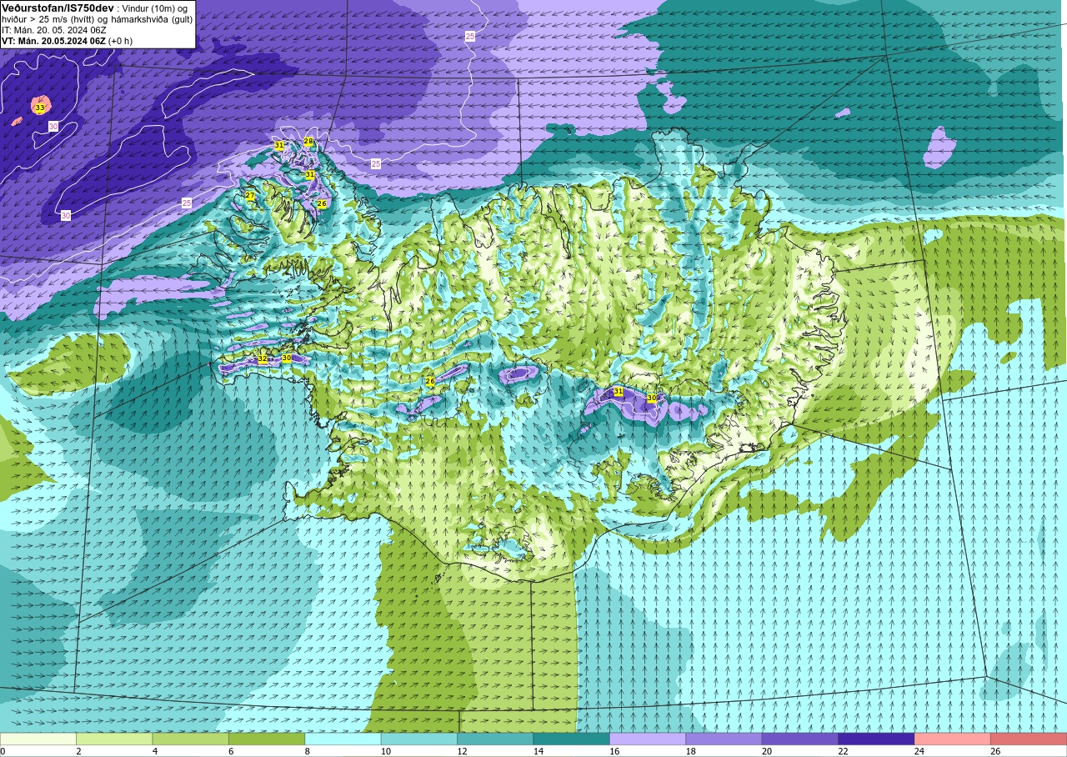Click the 16–18 m/s lavender legend swatch
Image resolution: width=1067 pixels, height=757 pixels.
click(648, 739)
